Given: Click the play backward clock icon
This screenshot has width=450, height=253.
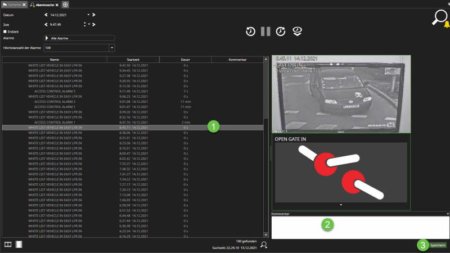Looking at the screenshot, I should click(x=250, y=31).
